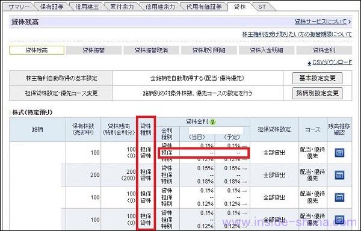361x231 pixels.
Task: Switch to the 保有証券 tab
Action: 52,7
